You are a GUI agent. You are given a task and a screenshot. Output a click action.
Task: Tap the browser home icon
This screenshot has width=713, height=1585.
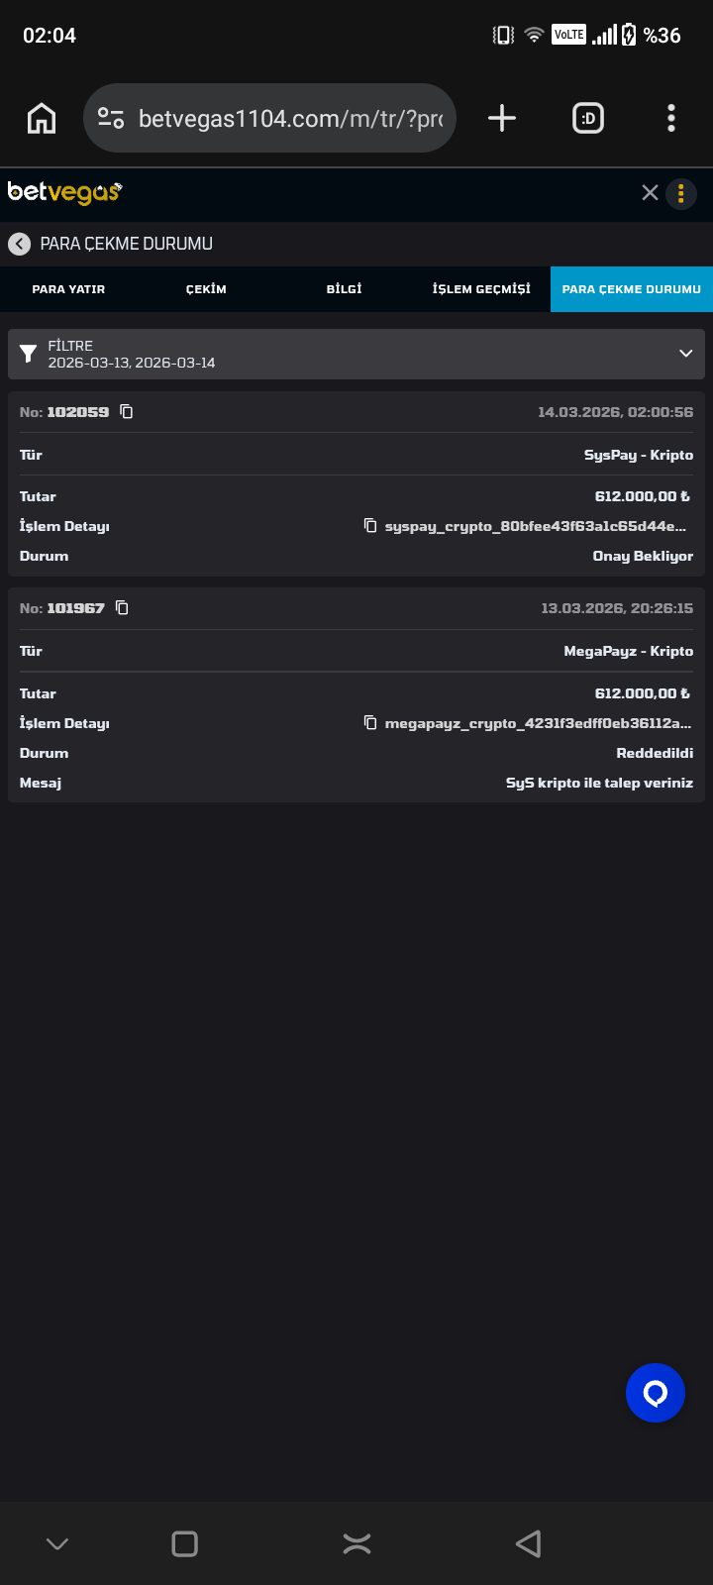coord(42,119)
